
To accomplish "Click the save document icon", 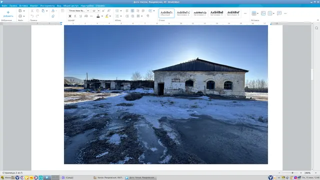I will (20, 11).
